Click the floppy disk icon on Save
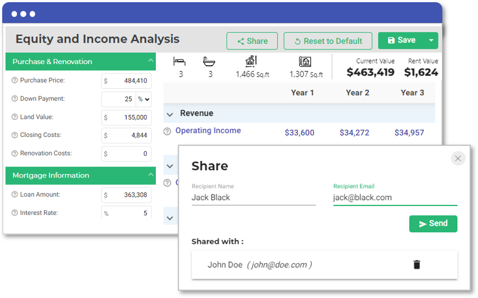 391,41
